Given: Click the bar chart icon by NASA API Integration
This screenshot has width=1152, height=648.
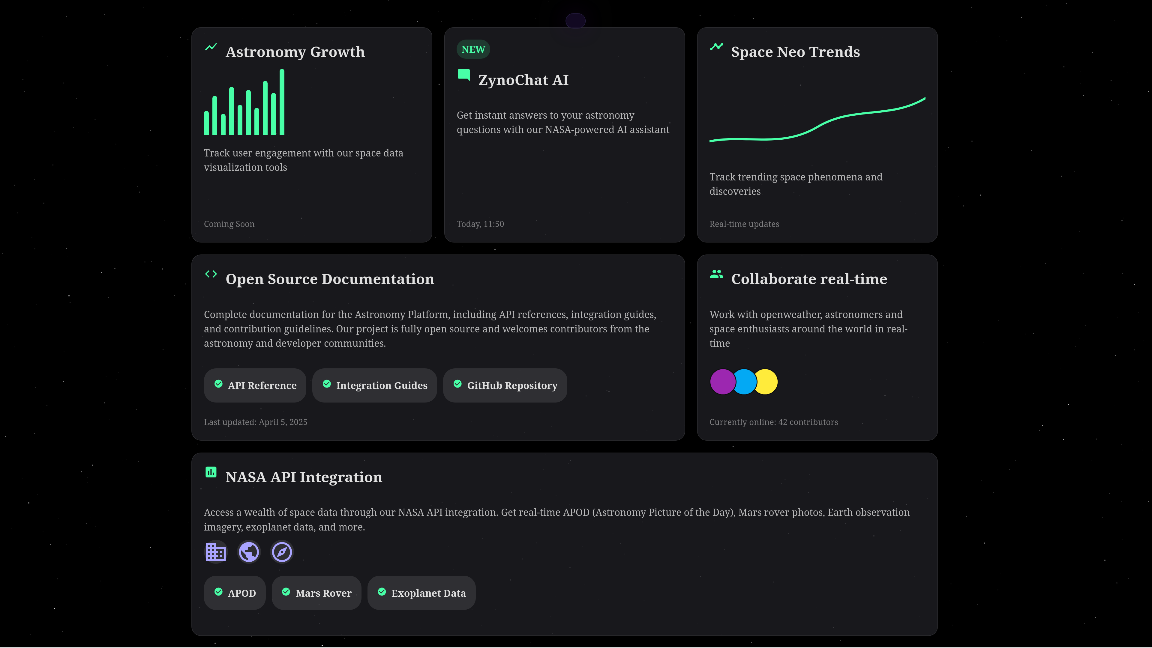Looking at the screenshot, I should (x=211, y=472).
